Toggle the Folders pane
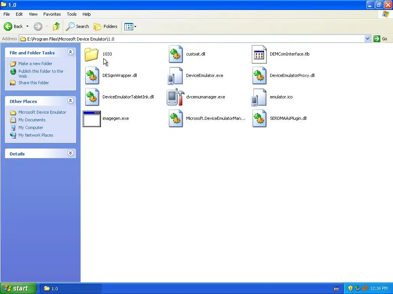393x294 pixels. 106,26
